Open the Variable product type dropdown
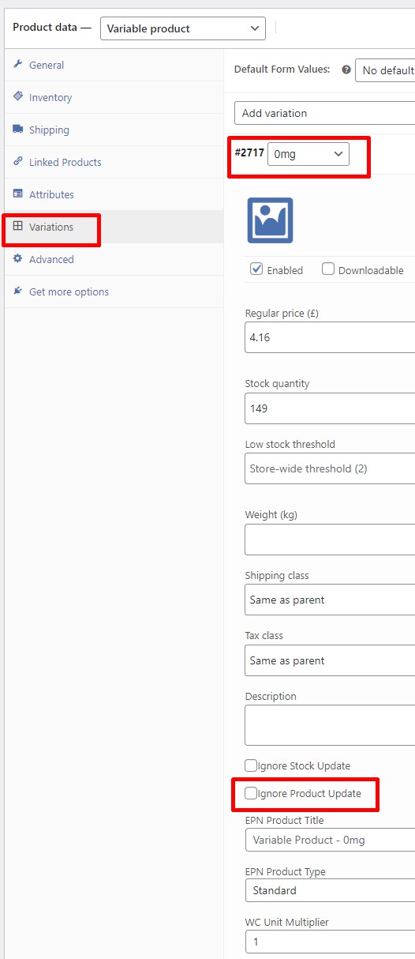415x959 pixels. coord(183,28)
